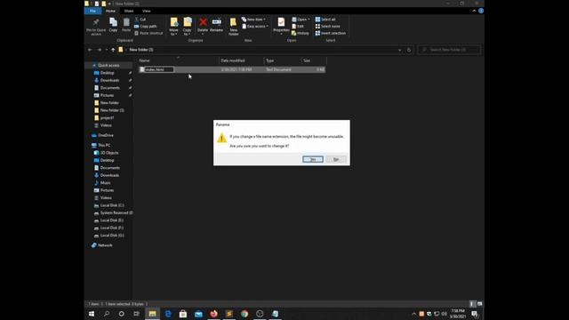Click the blue Help icon
569x320 pixels.
(x=481, y=11)
